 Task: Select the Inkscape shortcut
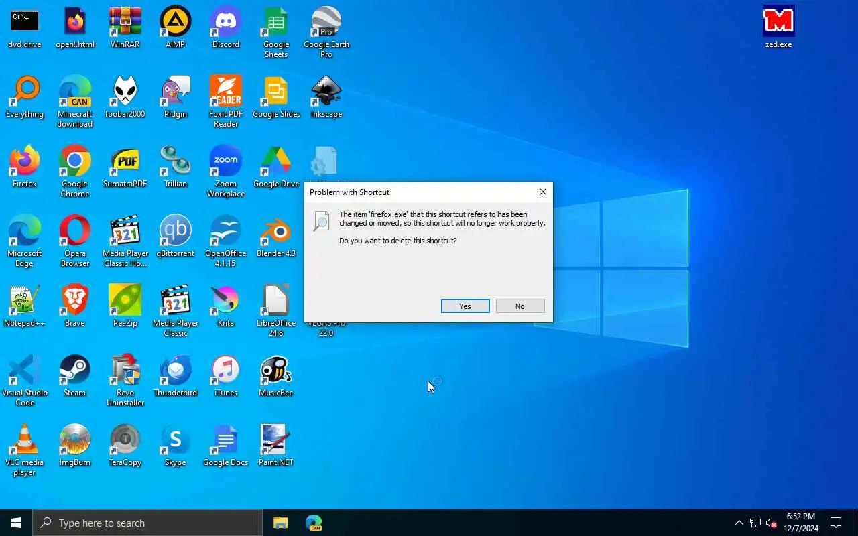coord(326,98)
